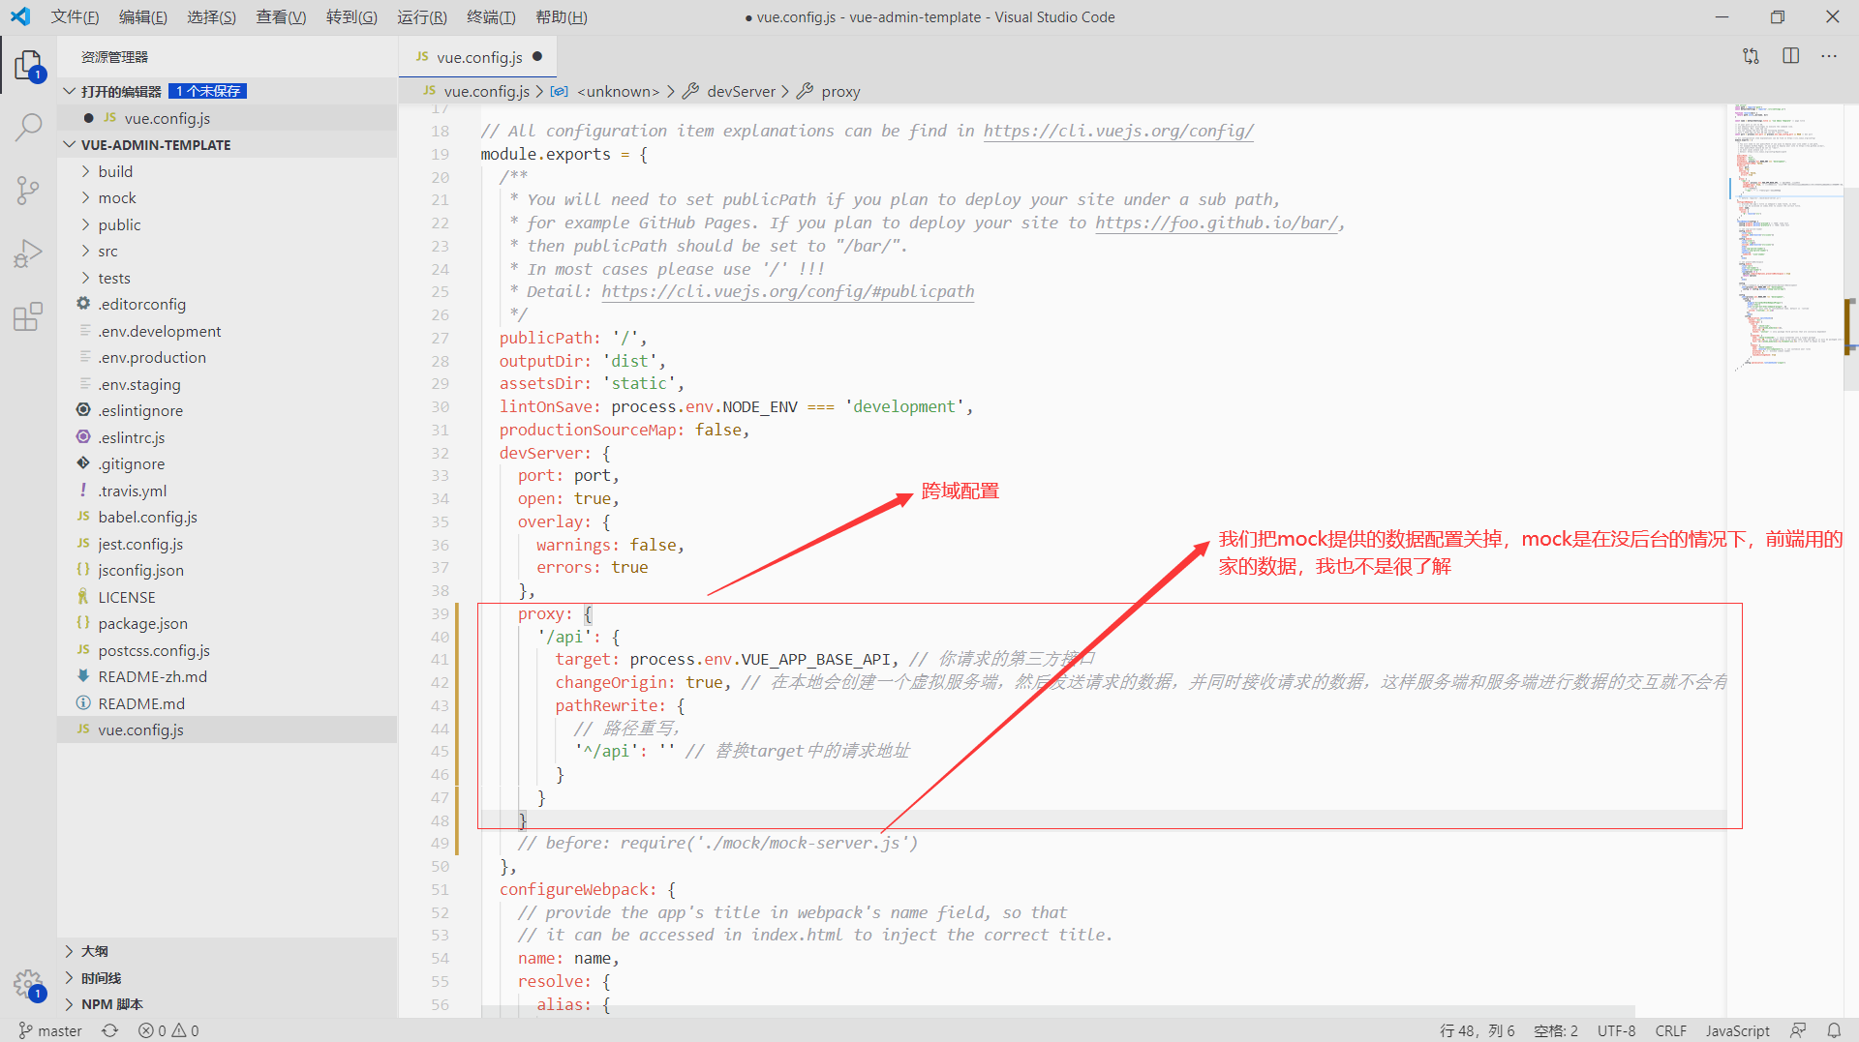This screenshot has width=1859, height=1042.
Task: Open the Search view
Action: click(29, 127)
